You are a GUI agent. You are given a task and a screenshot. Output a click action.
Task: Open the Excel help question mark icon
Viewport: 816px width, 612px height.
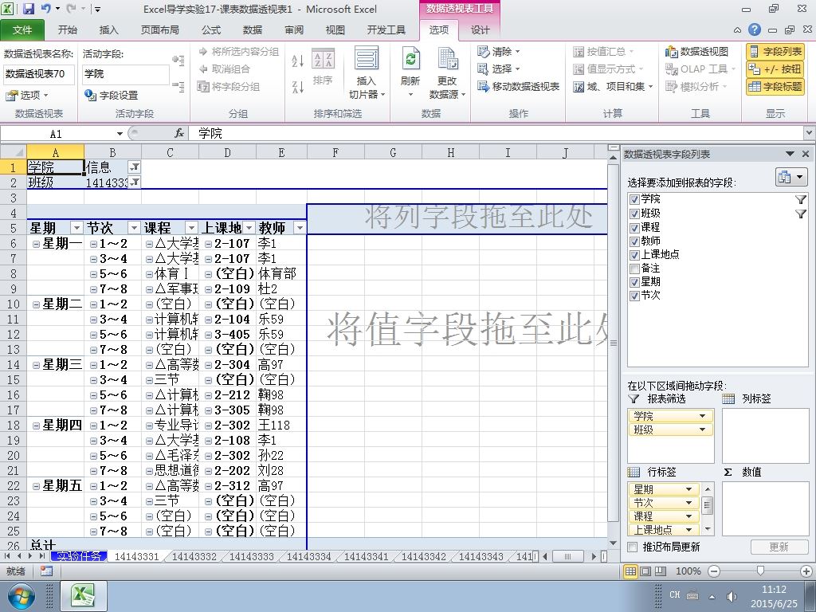[x=754, y=29]
